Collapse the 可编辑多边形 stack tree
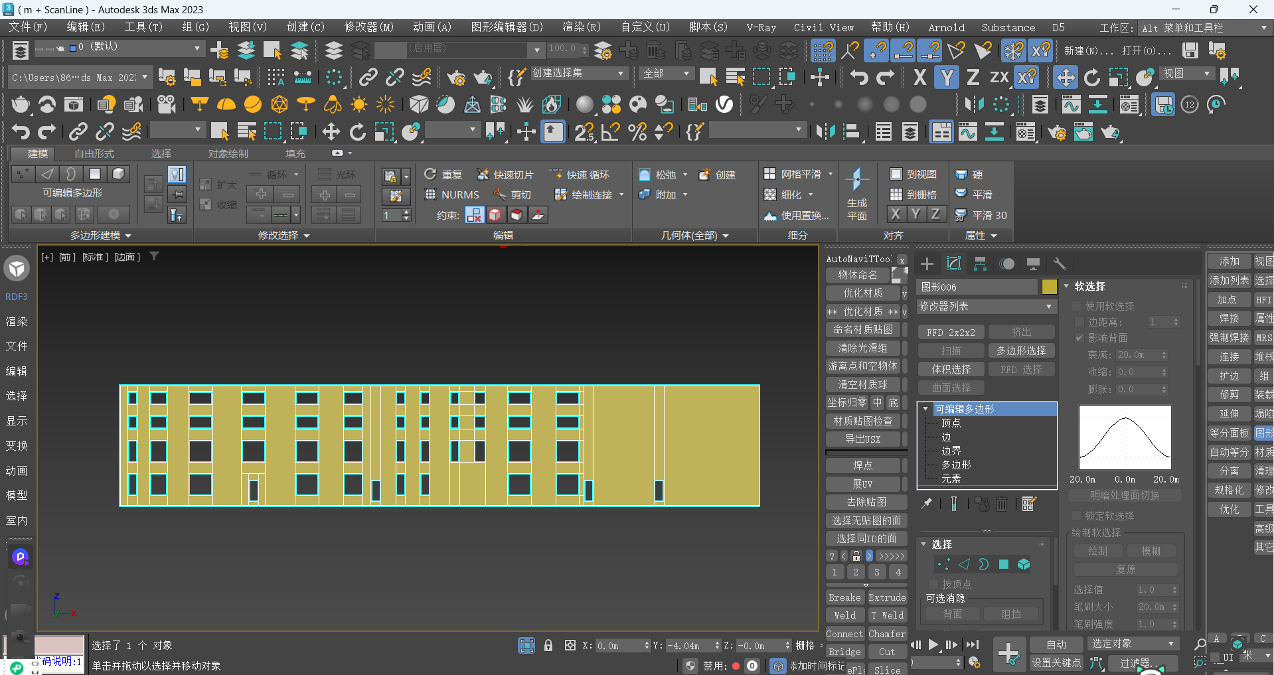 [x=925, y=409]
